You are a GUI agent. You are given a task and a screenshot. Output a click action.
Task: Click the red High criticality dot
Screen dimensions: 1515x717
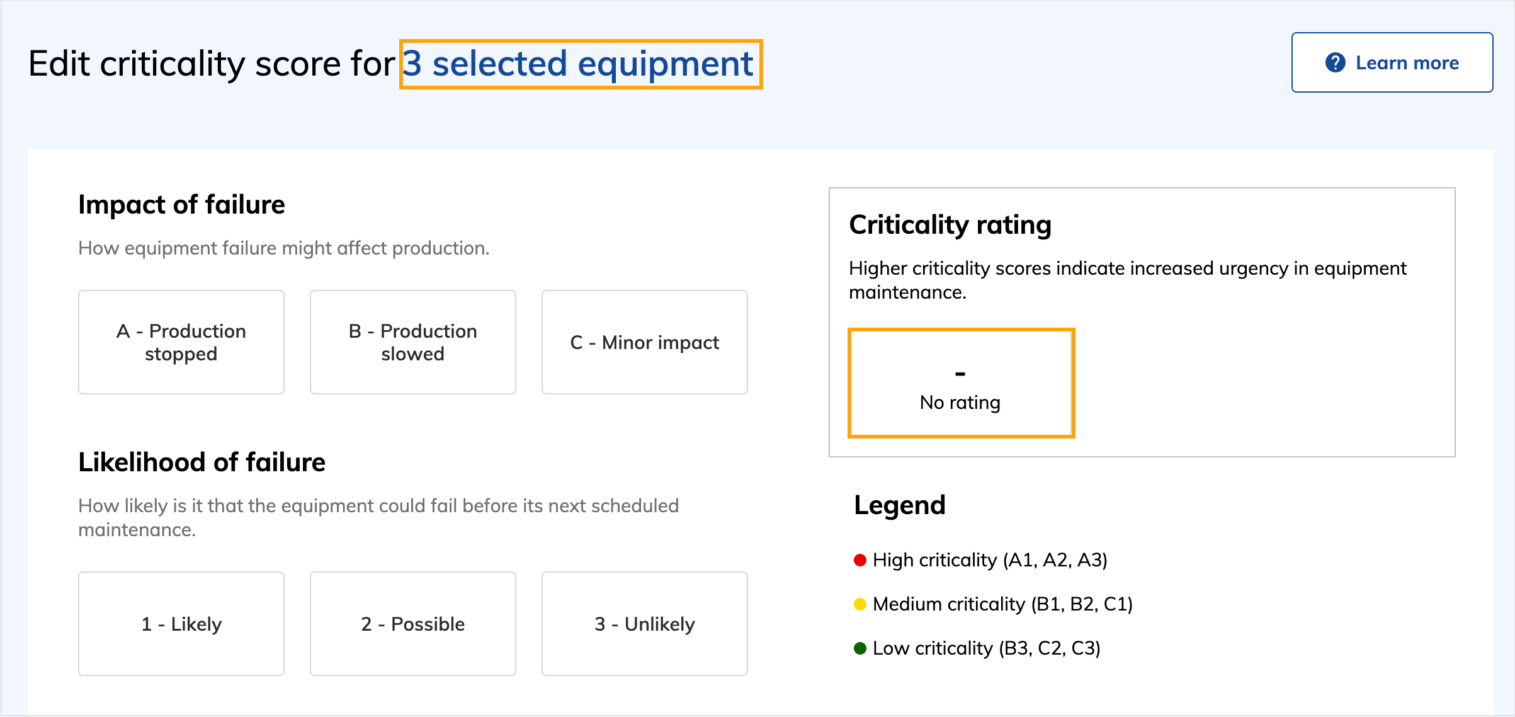pyautogui.click(x=860, y=560)
